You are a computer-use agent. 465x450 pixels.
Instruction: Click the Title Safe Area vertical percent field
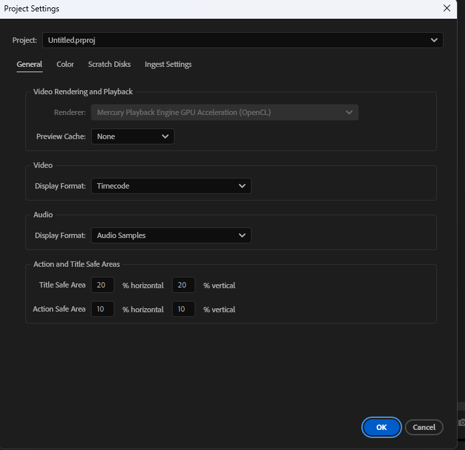pyautogui.click(x=183, y=285)
